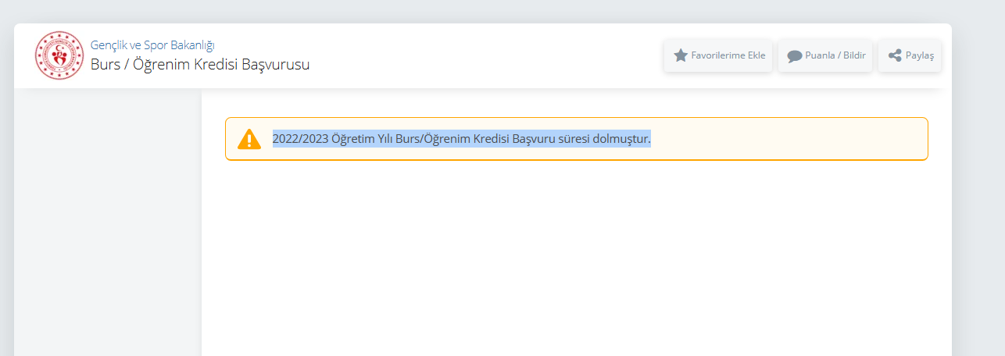The image size is (1005, 356).
Task: Click empty space inside the orange alert box
Action: [789, 139]
